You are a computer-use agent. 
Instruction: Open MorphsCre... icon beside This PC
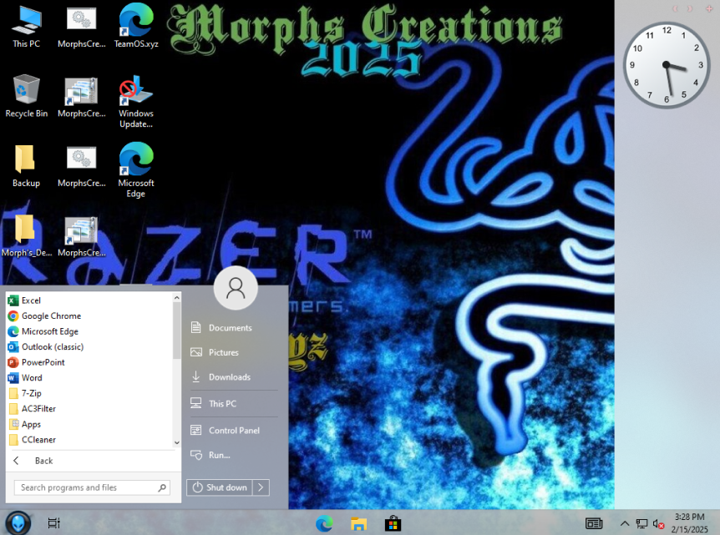tap(81, 27)
